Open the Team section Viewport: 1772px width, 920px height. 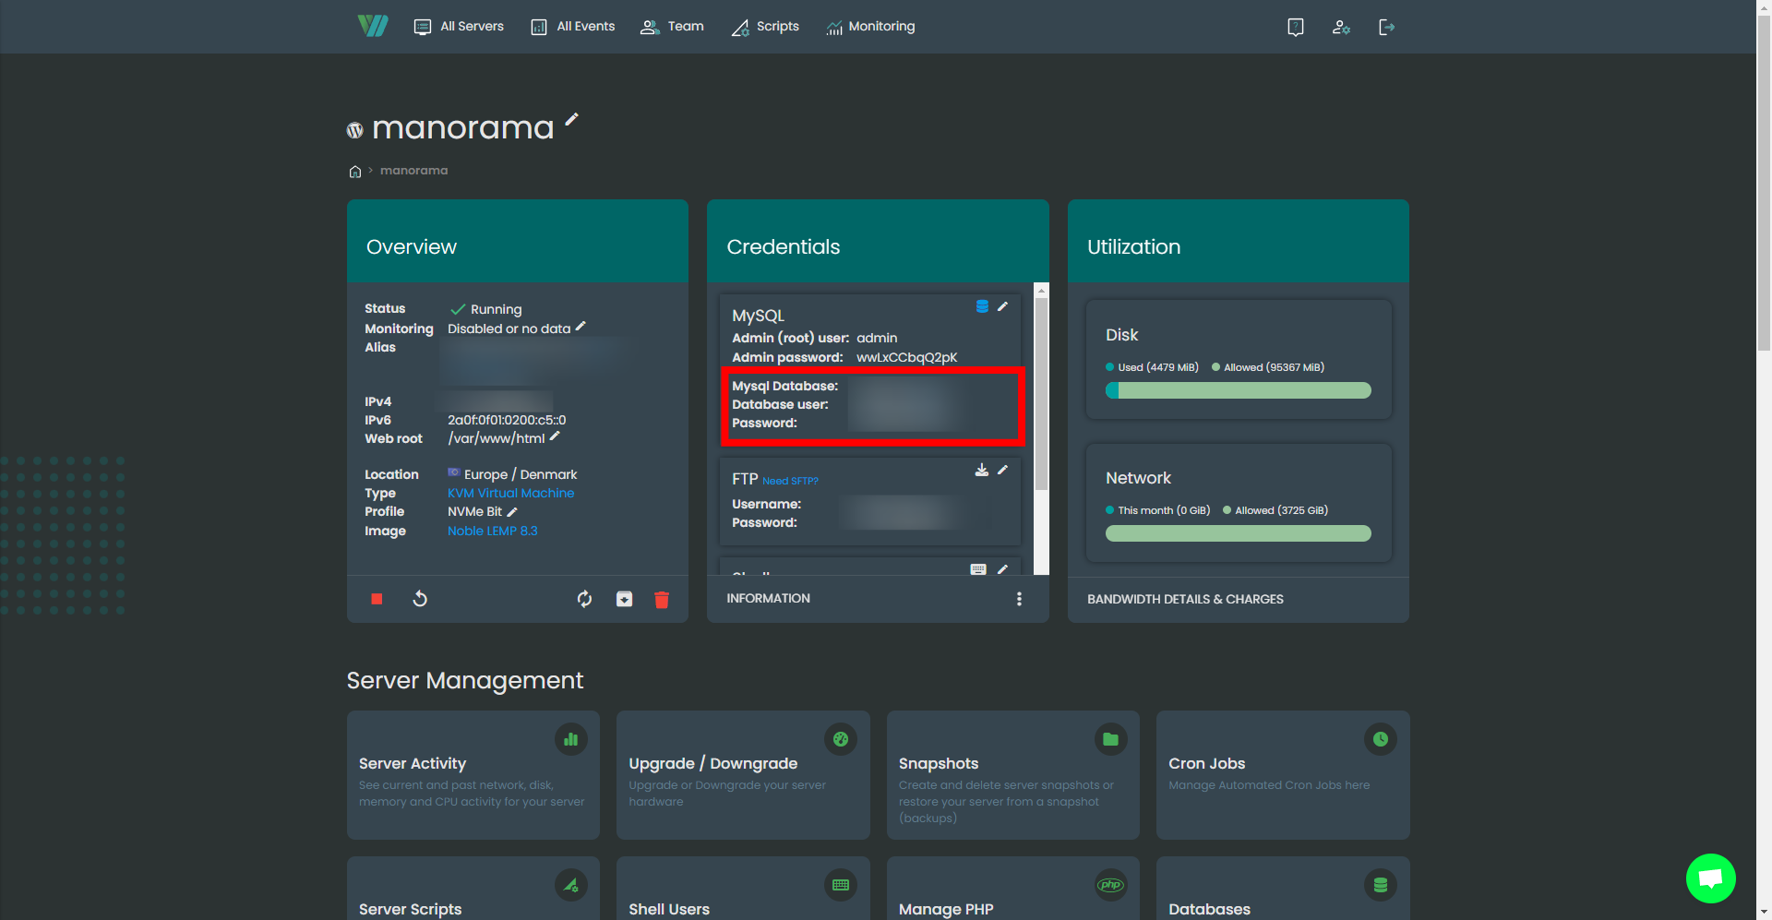point(672,27)
